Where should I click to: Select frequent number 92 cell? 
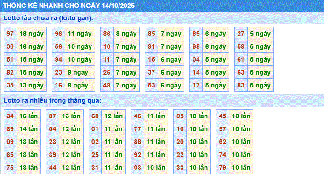pos(137,155)
